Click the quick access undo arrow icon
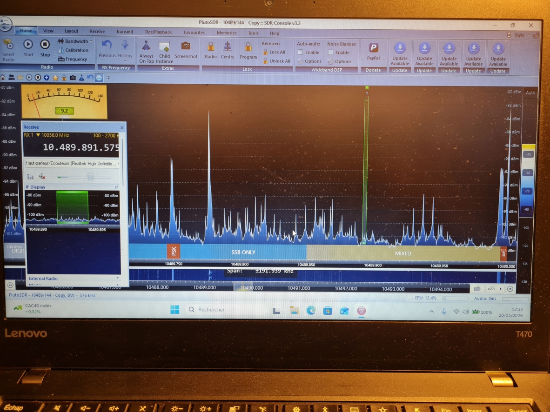Screen dimensions: 550x412 (90, 78)
